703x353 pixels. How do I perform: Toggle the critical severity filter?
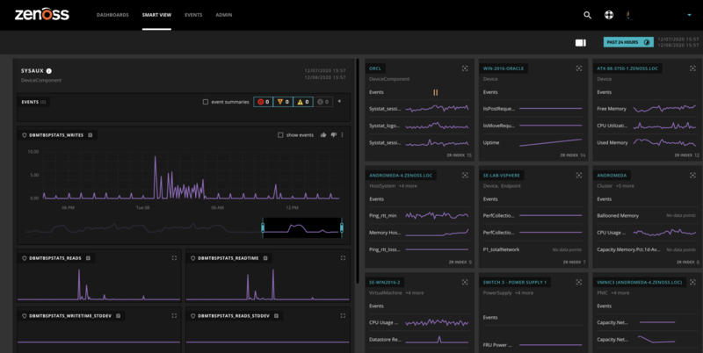coord(263,102)
